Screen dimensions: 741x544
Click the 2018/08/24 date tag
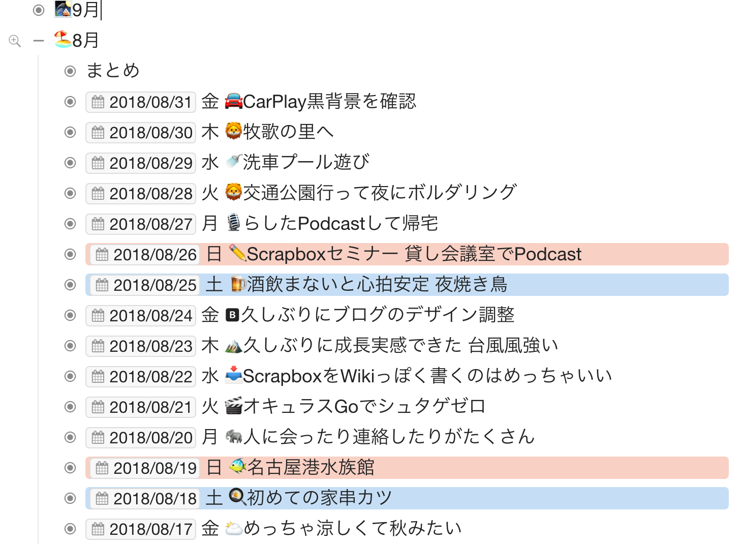[141, 315]
